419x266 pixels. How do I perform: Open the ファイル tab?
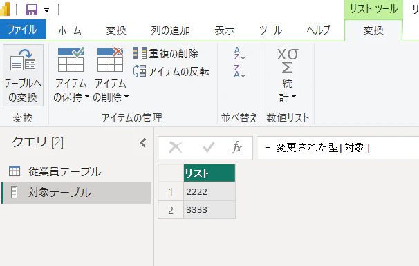[23, 30]
